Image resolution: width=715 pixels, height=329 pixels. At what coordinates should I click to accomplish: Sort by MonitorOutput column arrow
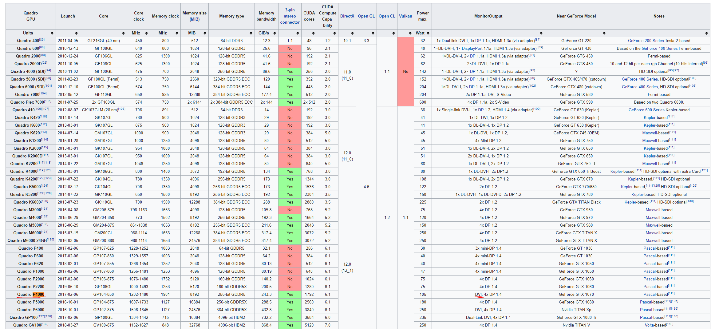(541, 33)
